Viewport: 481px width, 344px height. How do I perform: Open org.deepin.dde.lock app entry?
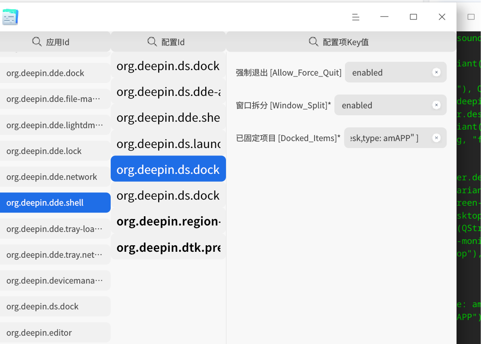(x=55, y=151)
